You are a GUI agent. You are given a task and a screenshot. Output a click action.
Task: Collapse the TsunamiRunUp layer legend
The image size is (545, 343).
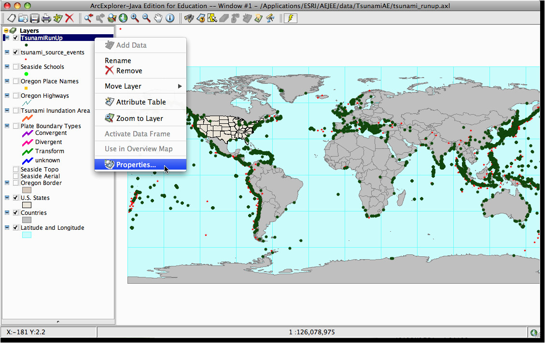pyautogui.click(x=7, y=38)
